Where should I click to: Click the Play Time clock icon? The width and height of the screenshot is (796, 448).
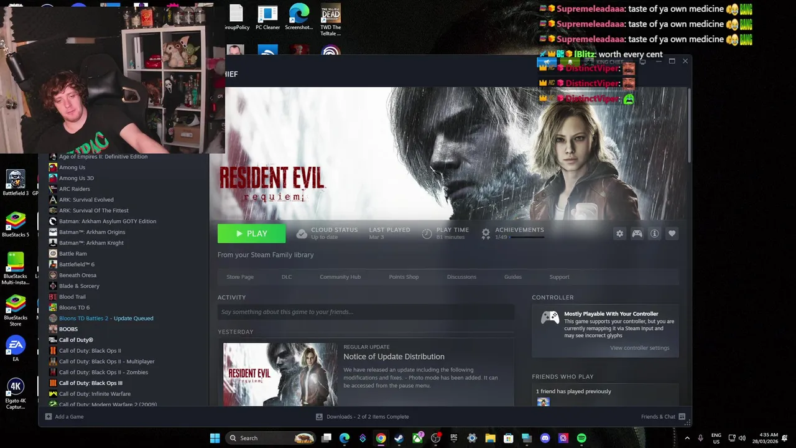(x=427, y=233)
